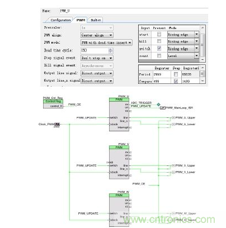Click the Dead time cycle stepper arrows
The image size is (226, 228).
coord(111,50)
